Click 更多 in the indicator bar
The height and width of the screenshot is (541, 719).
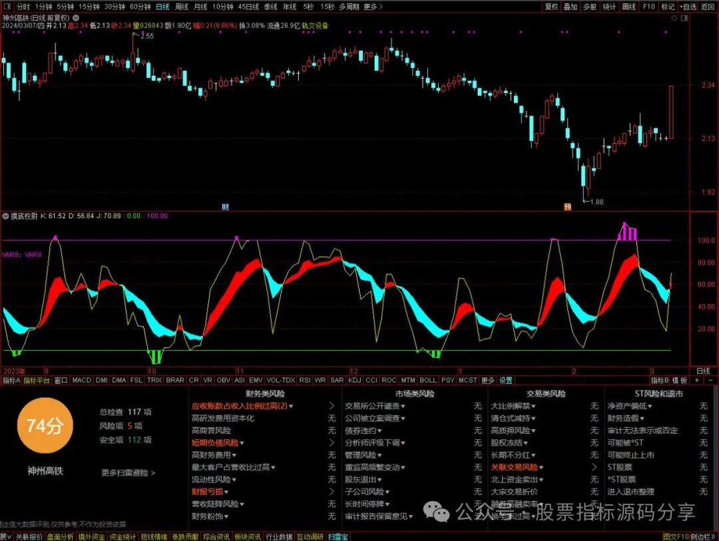tap(487, 380)
